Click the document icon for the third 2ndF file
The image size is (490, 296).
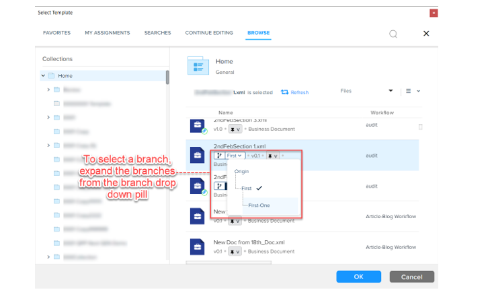tap(197, 186)
